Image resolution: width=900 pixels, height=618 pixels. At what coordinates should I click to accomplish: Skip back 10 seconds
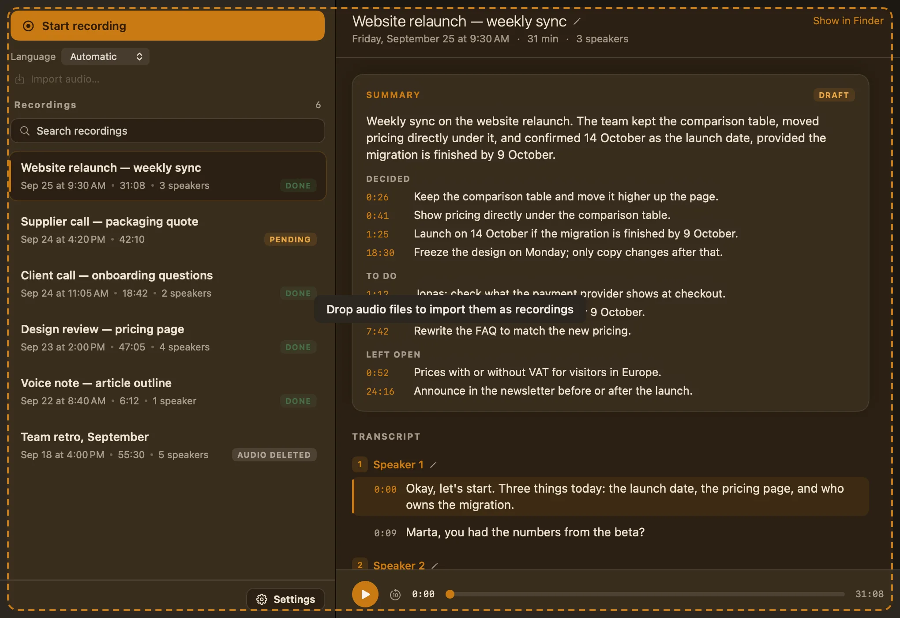[x=395, y=595]
